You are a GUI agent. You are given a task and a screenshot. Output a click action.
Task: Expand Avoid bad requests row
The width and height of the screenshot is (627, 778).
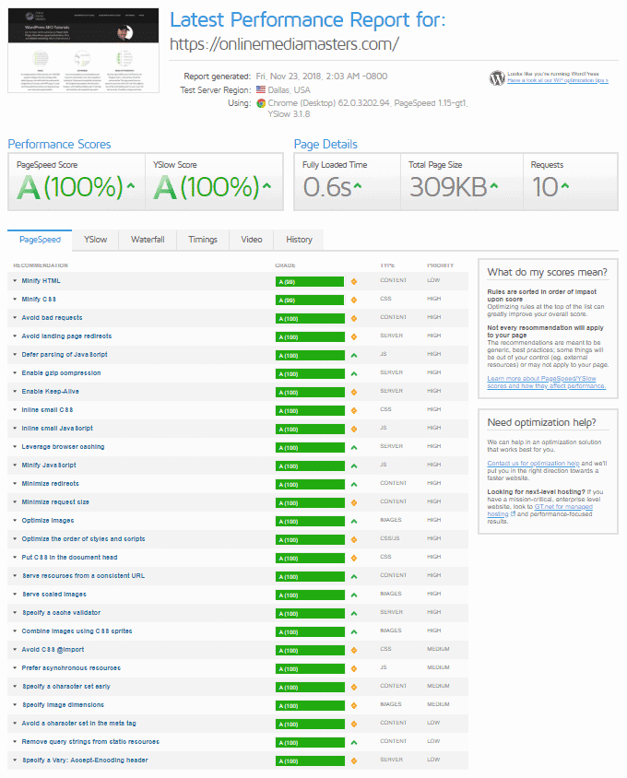[15, 317]
